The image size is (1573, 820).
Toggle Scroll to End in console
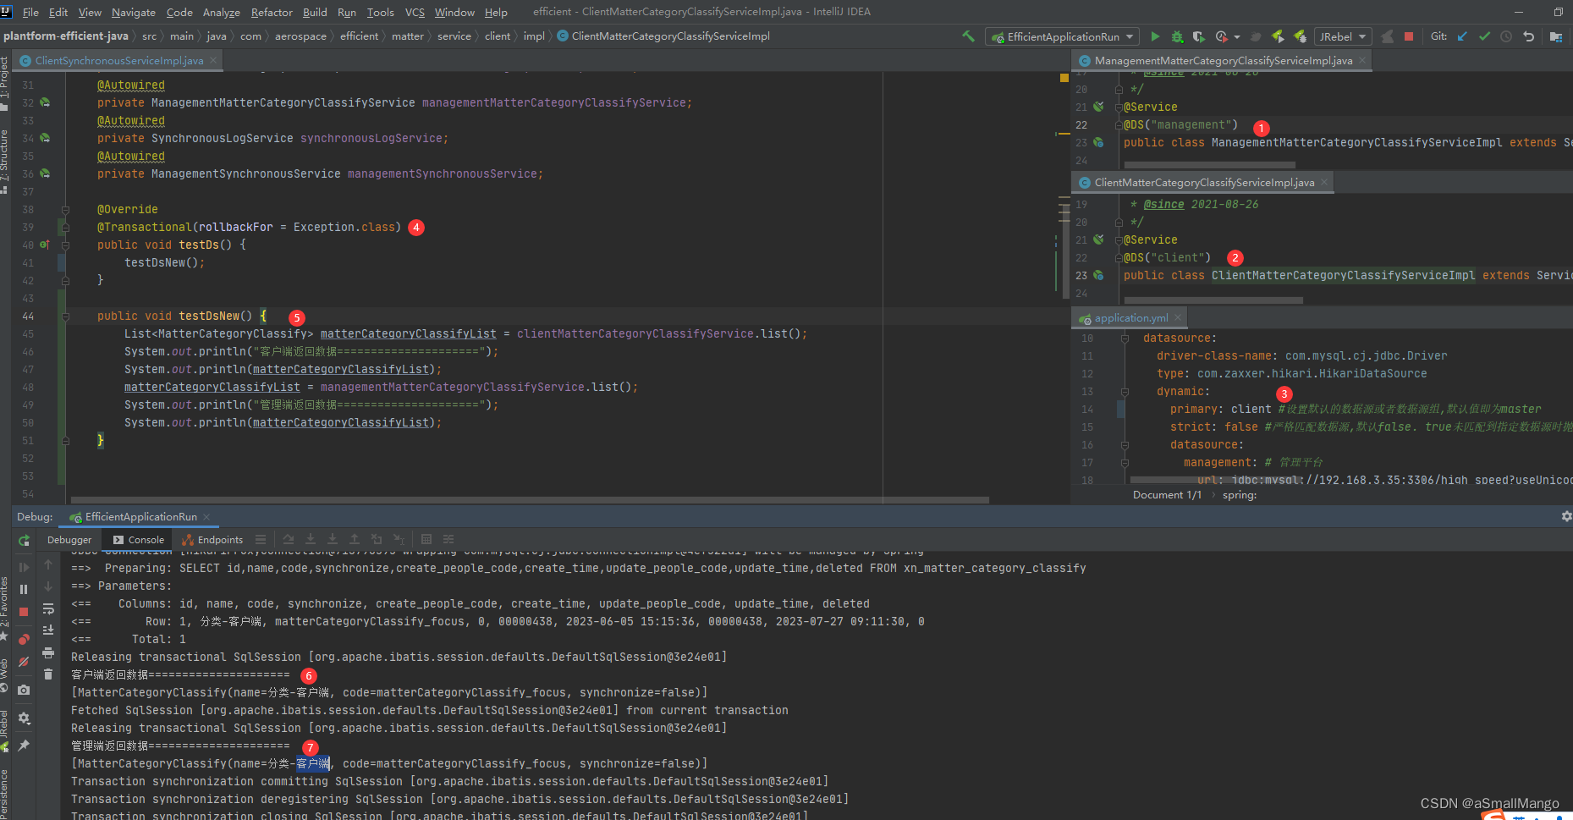pyautogui.click(x=48, y=630)
